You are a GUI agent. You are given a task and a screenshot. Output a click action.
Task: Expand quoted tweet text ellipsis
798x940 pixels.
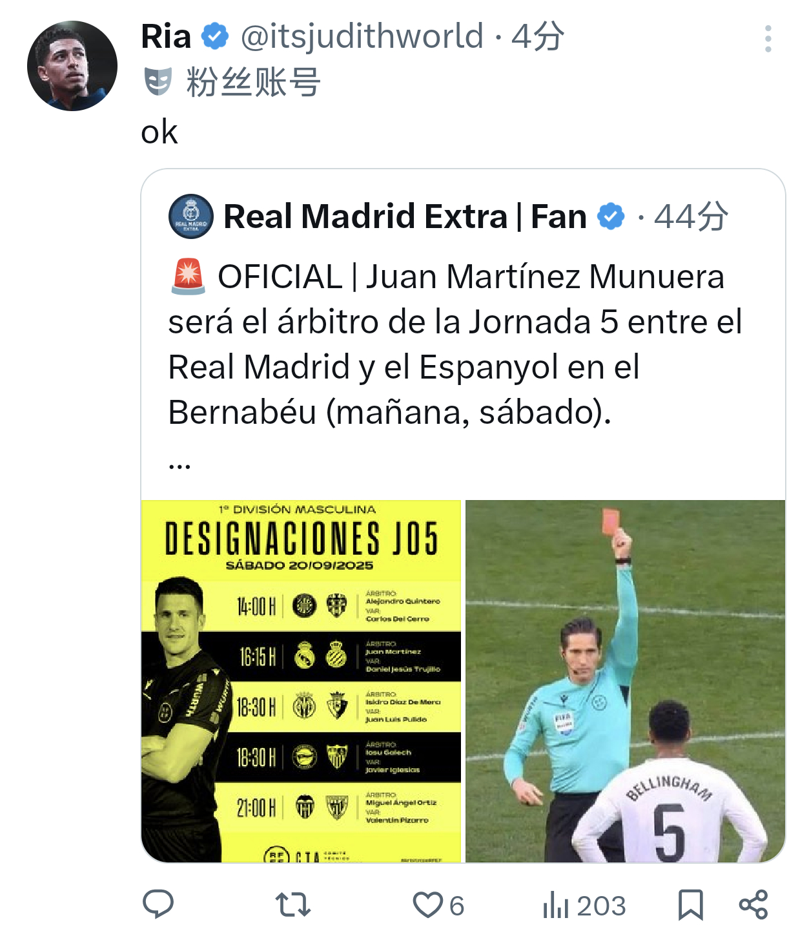(179, 464)
